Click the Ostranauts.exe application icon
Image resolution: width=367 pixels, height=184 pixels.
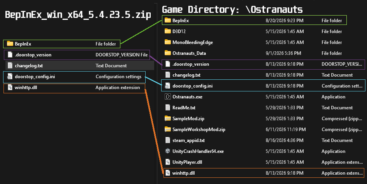click(x=168, y=96)
